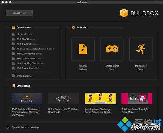Click the Open Buildbox at startup label

pos(25,127)
